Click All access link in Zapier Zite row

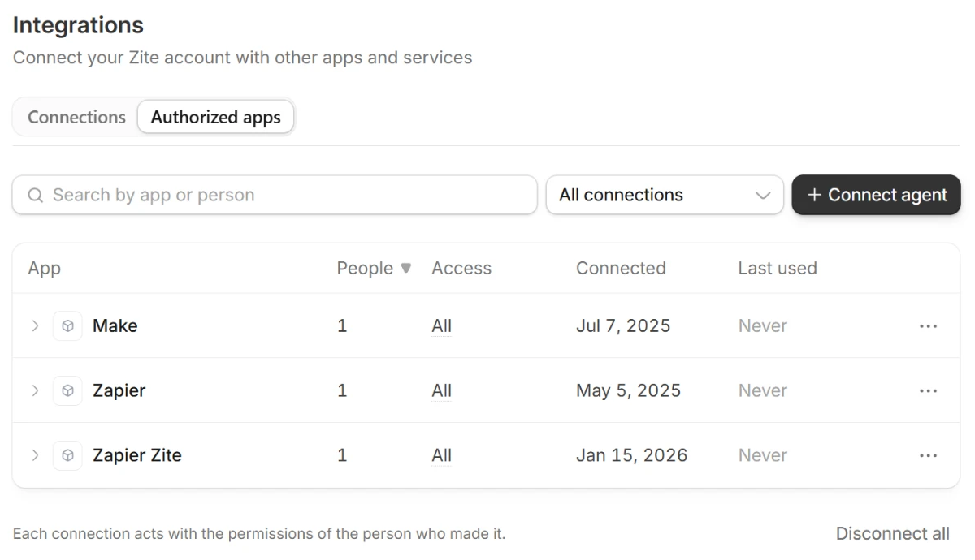(441, 455)
